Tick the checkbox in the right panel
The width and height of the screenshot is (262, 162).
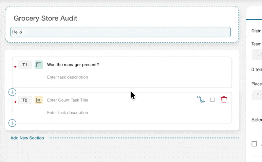(254, 144)
